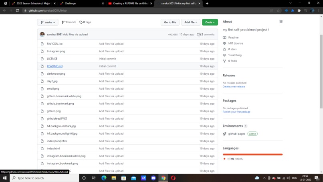
Task: Click the 4423605 commit hash
Action: pos(173,35)
